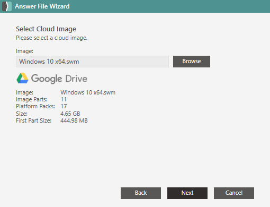Click the Image Parts label
Image resolution: width=270 pixels, height=207 pixels.
[32, 99]
